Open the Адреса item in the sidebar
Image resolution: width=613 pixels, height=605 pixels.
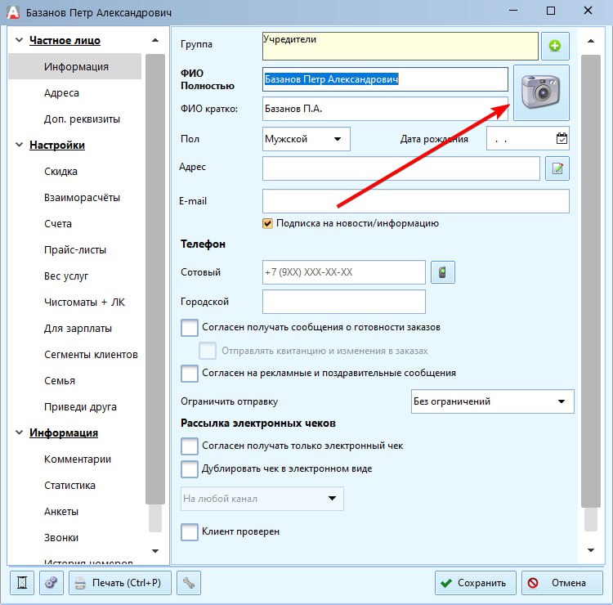pos(61,93)
